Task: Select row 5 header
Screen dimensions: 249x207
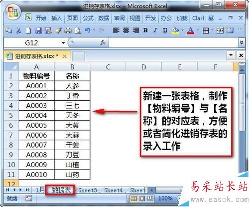Action: tap(11, 115)
